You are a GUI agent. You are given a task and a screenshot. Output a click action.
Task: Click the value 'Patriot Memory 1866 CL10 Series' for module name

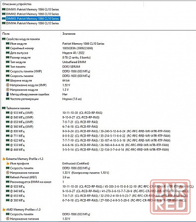tap(83, 44)
